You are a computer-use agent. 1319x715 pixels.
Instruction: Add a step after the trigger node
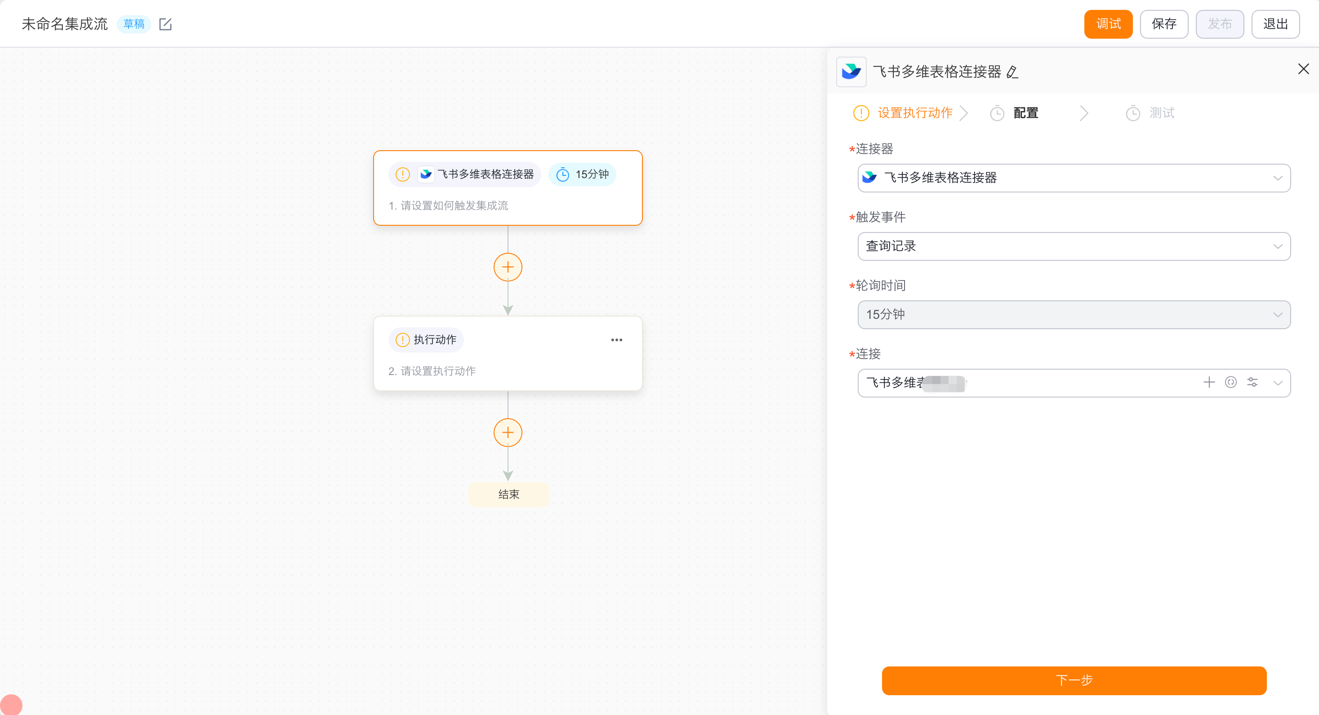point(508,268)
